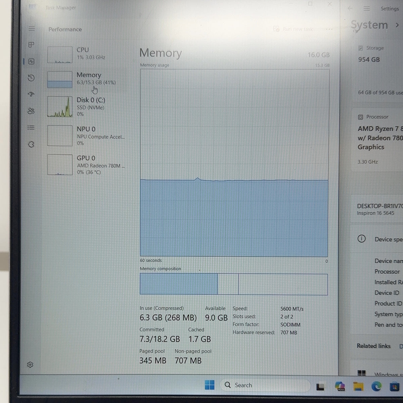403x403 pixels.
Task: Select the Performance page icon in sidebar
Action: (31, 61)
